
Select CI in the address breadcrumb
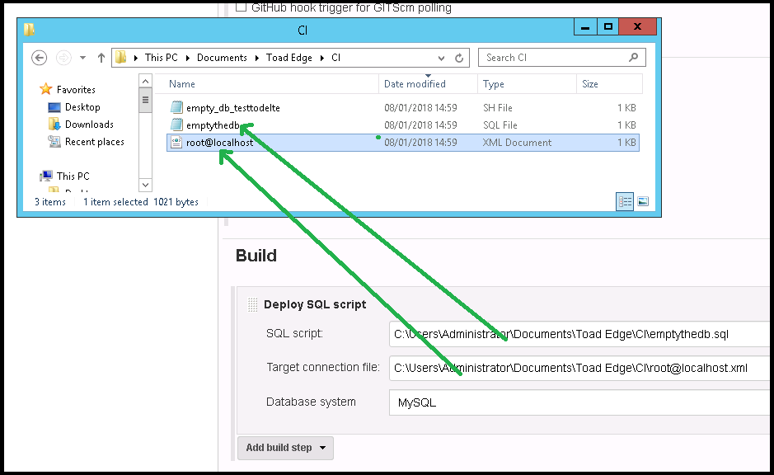point(335,57)
